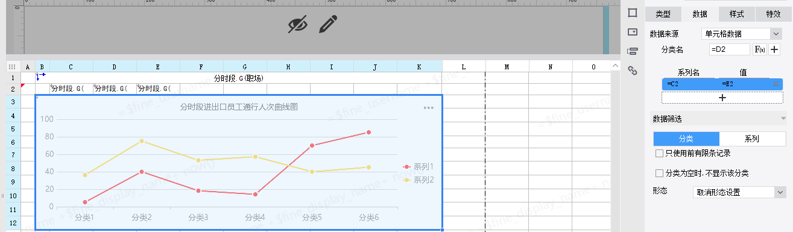Switch to the 样式 tab

[x=736, y=14]
